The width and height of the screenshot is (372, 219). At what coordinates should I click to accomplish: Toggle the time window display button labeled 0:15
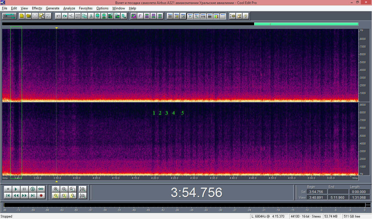(x=203, y=16)
